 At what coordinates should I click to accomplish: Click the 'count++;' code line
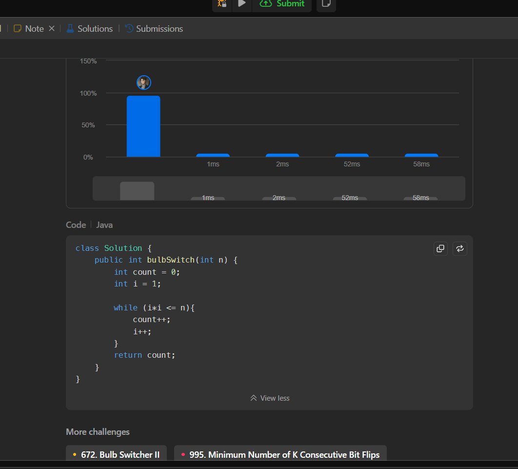[x=151, y=320]
